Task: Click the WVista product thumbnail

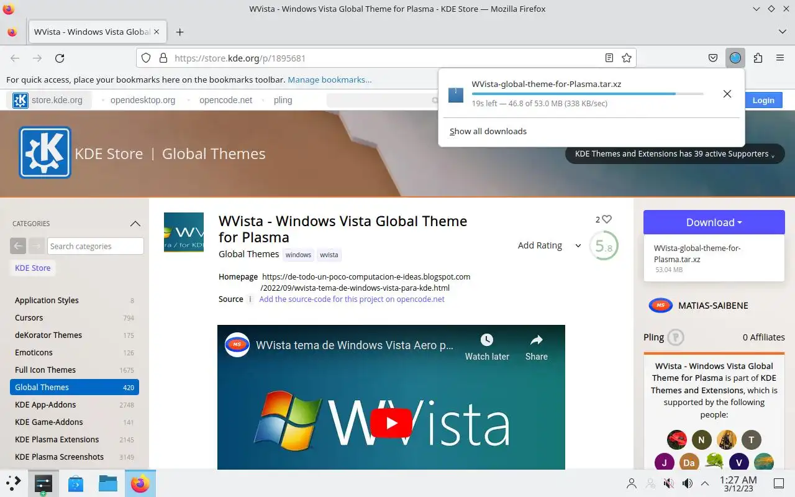Action: pyautogui.click(x=184, y=232)
